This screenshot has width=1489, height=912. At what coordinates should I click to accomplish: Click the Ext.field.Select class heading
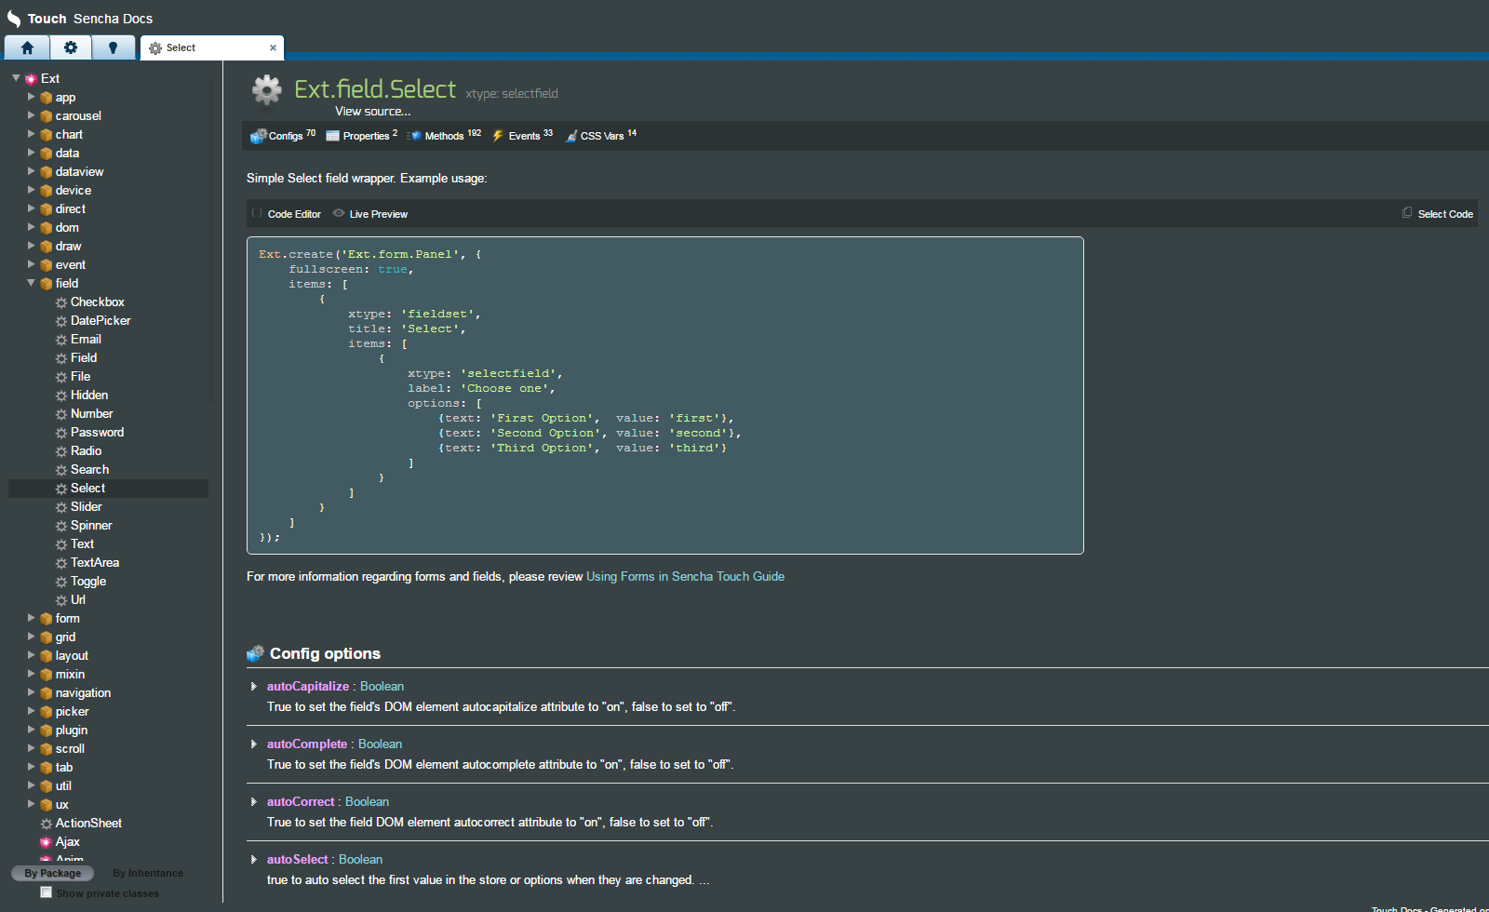point(375,89)
